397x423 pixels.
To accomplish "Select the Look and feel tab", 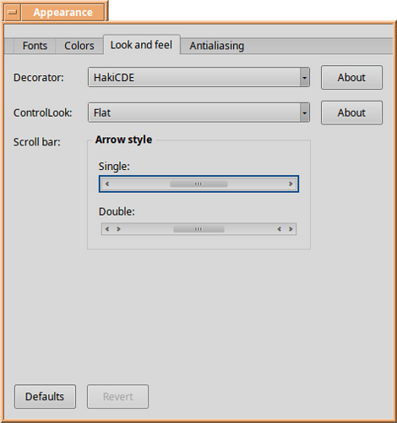I will pyautogui.click(x=142, y=45).
